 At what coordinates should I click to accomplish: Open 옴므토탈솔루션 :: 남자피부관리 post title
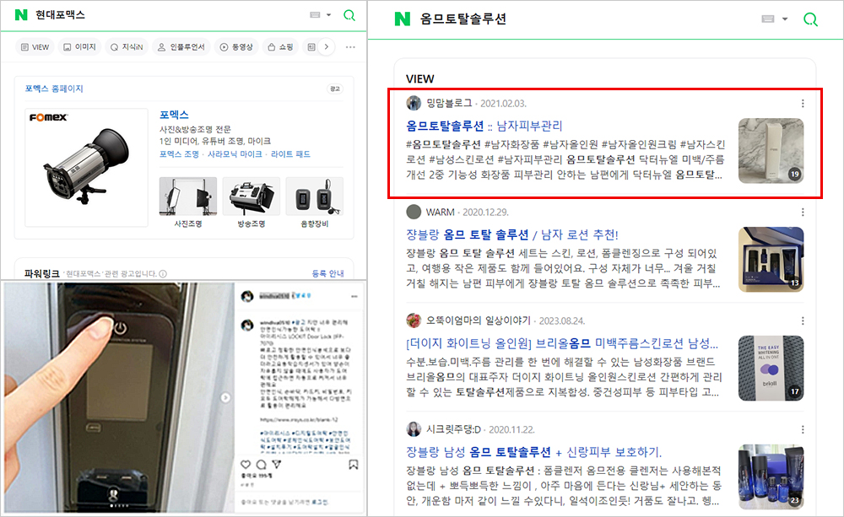pyautogui.click(x=484, y=126)
